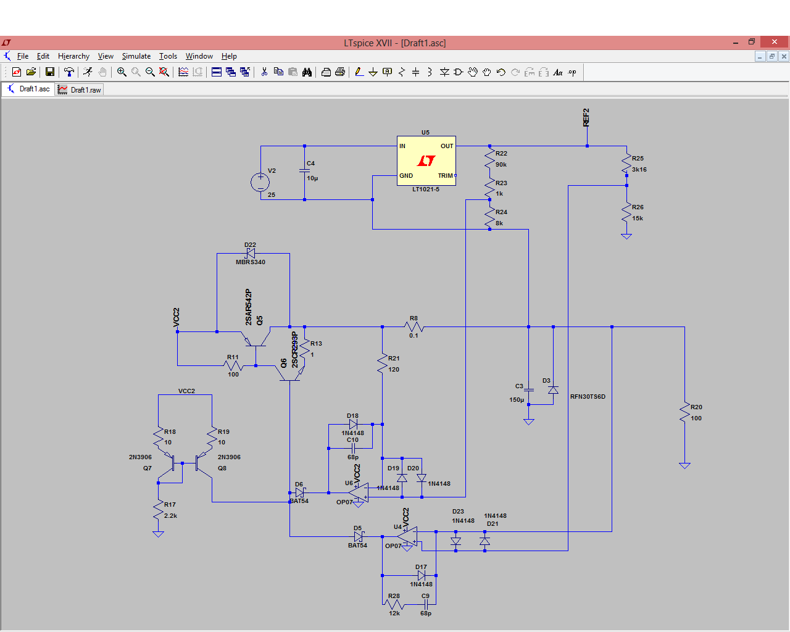Print the schematic with printer icon
Viewport: 790px width, 632px height.
point(340,72)
